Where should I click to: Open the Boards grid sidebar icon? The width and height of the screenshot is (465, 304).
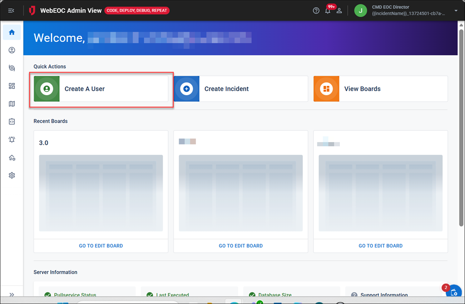[x=12, y=86]
